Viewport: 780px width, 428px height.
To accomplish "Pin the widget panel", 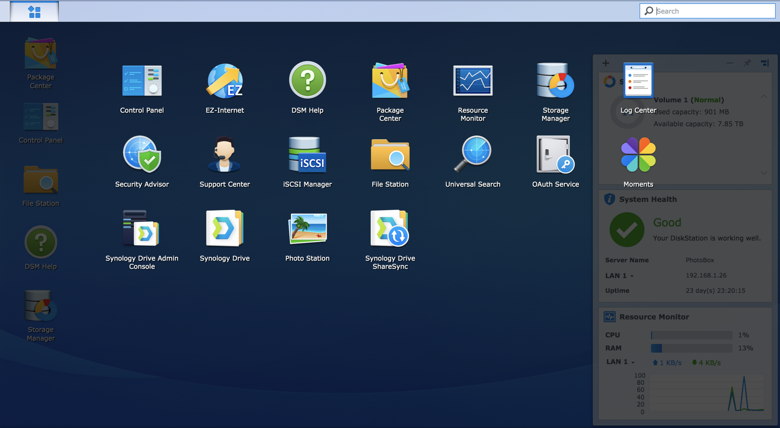I will 747,63.
